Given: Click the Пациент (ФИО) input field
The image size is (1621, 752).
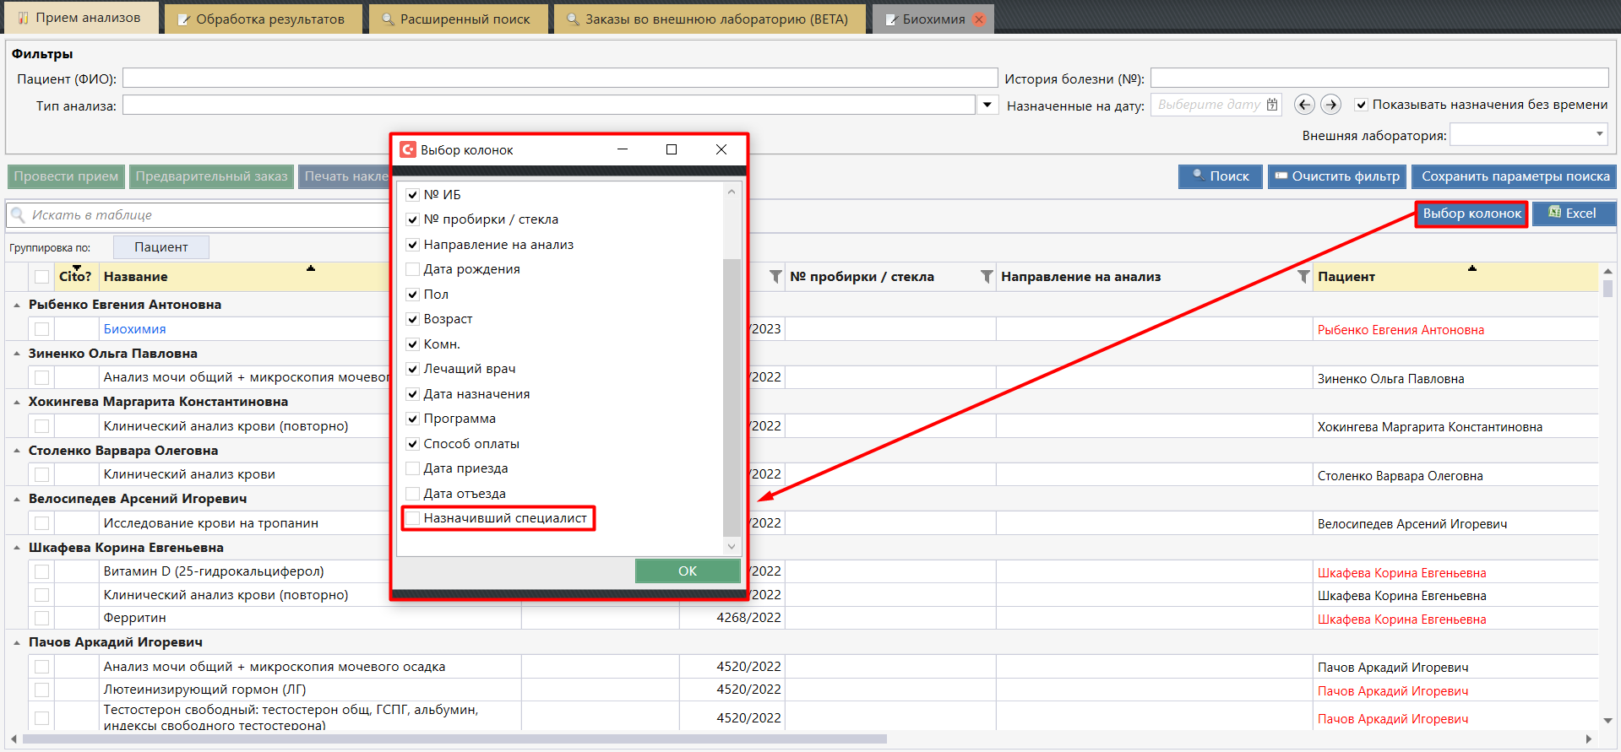Looking at the screenshot, I should pyautogui.click(x=559, y=78).
